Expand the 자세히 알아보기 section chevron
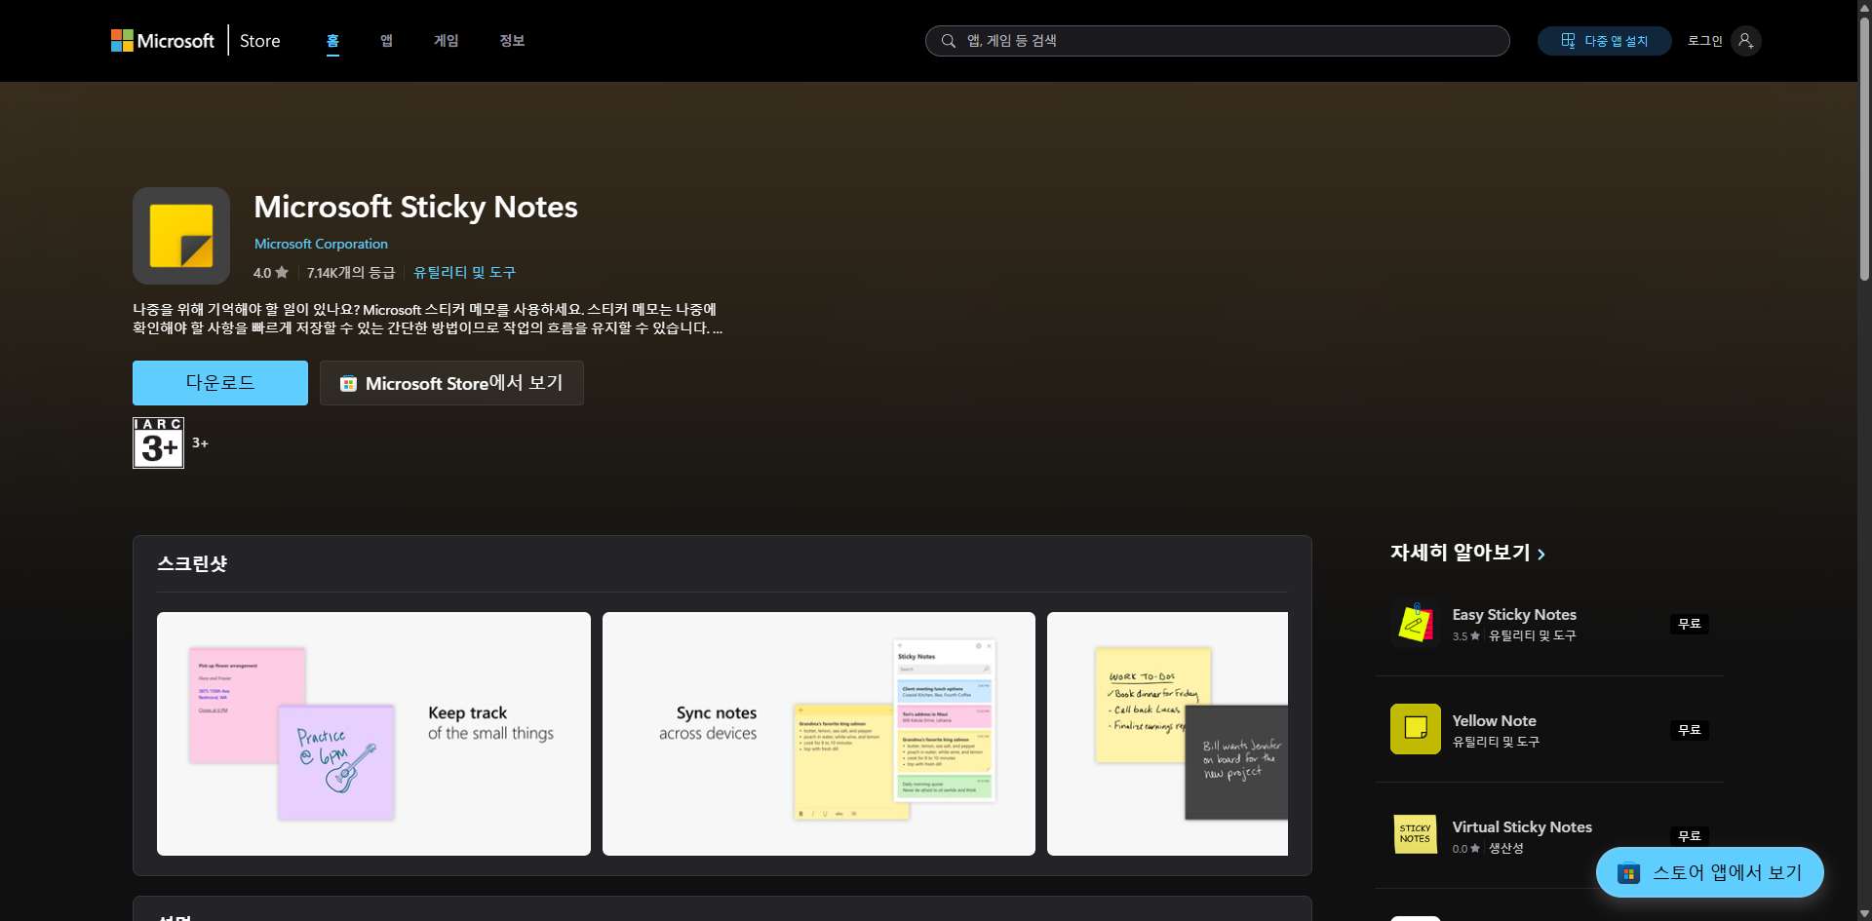This screenshot has width=1872, height=921. (1541, 554)
